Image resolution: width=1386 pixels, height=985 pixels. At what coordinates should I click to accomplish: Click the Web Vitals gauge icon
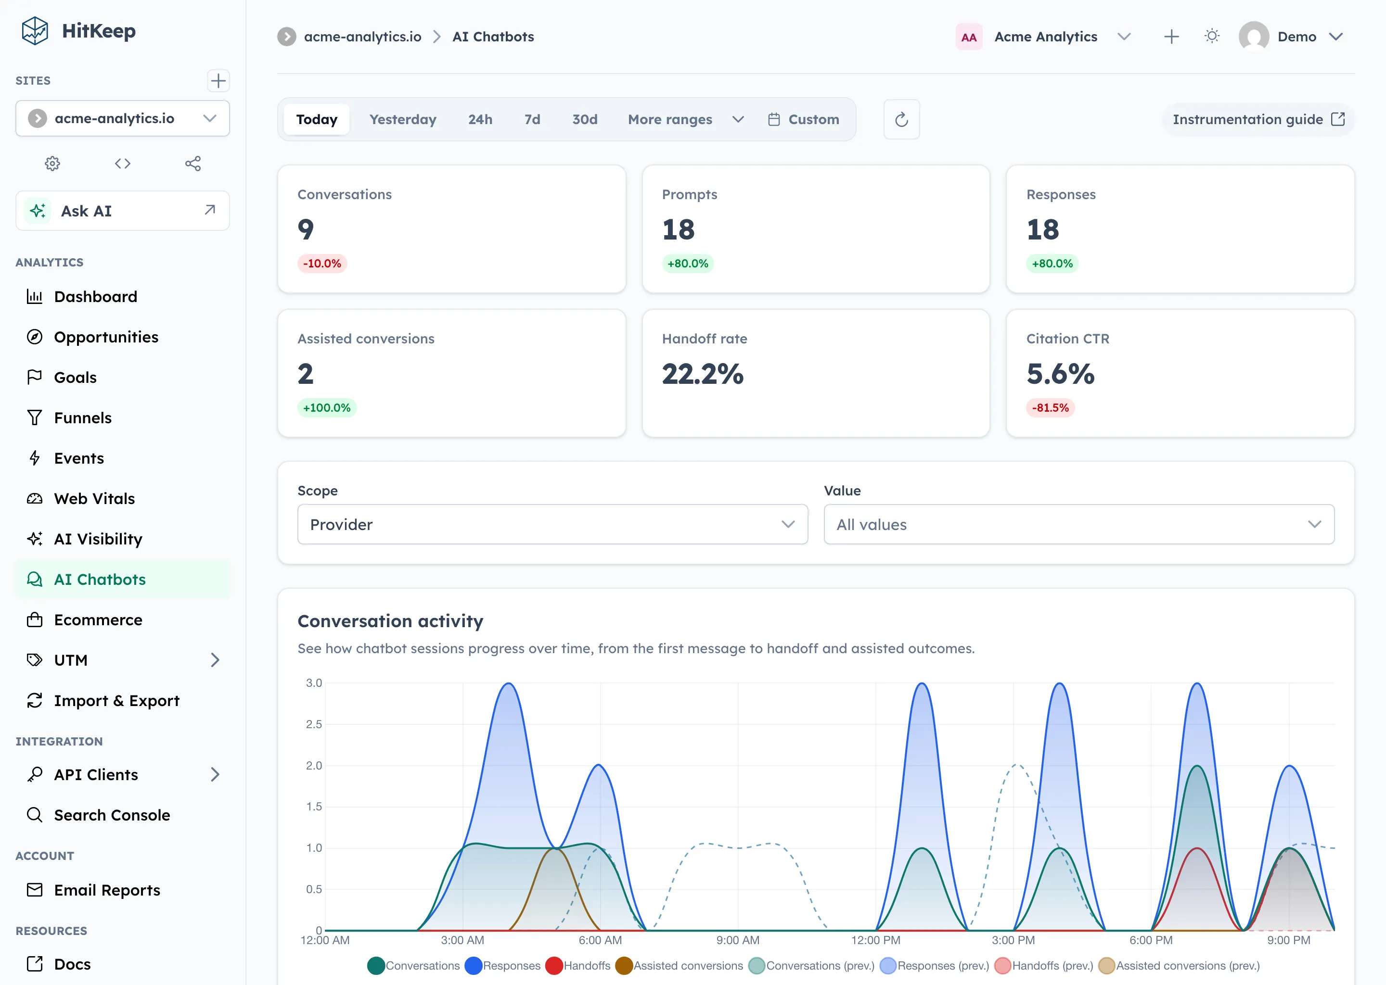[35, 499]
